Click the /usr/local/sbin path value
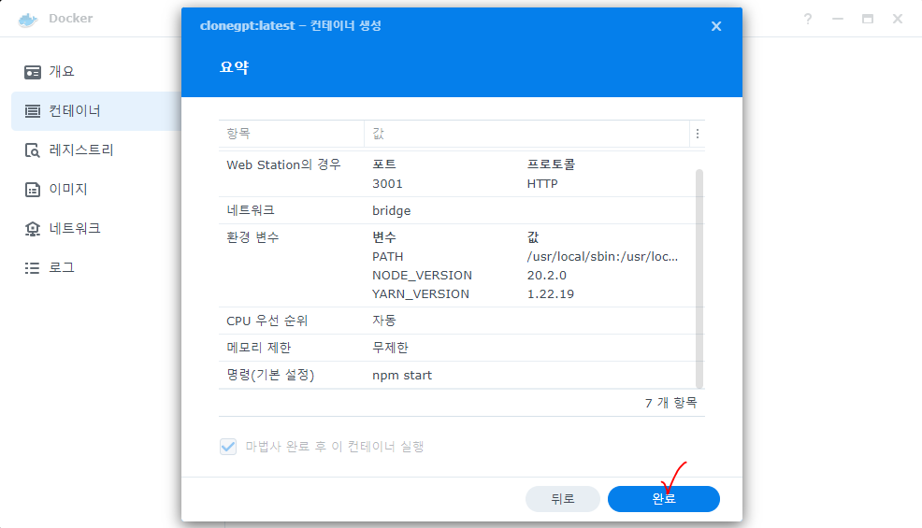 click(x=602, y=256)
